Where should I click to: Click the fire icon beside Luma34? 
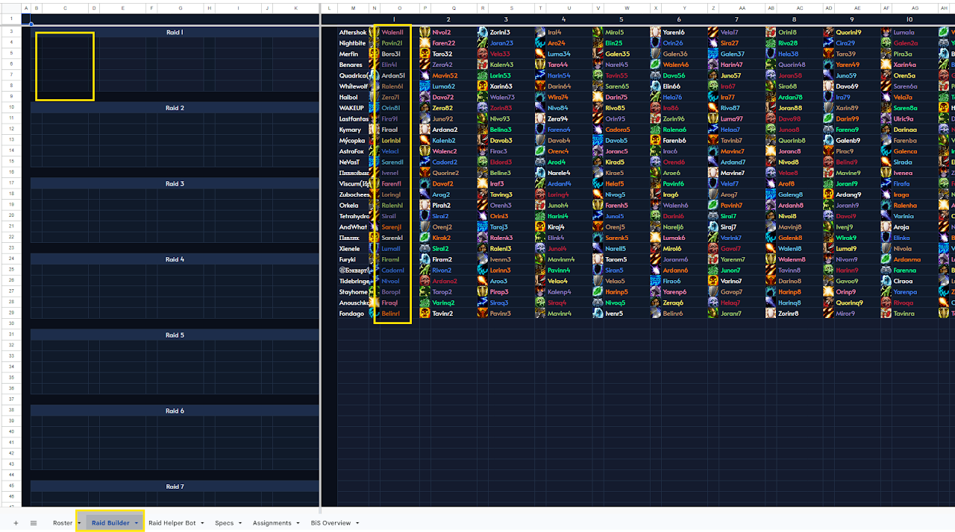540,54
